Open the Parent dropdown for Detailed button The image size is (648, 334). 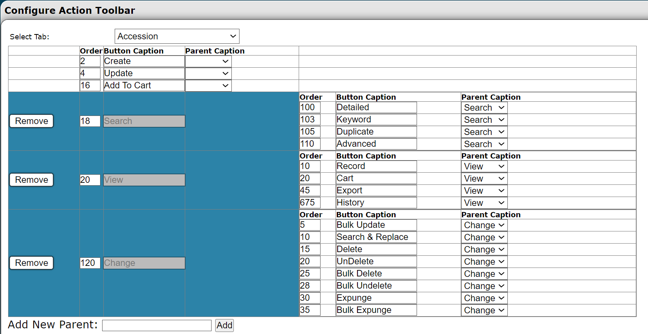click(484, 107)
